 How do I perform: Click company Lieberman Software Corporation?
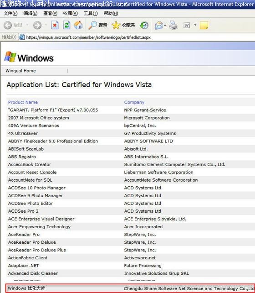pos(158,173)
